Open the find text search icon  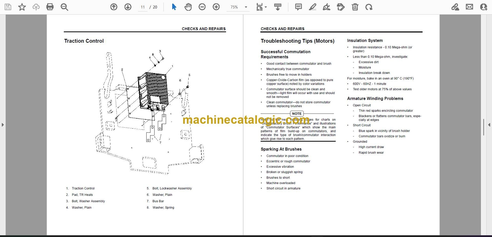(x=64, y=7)
